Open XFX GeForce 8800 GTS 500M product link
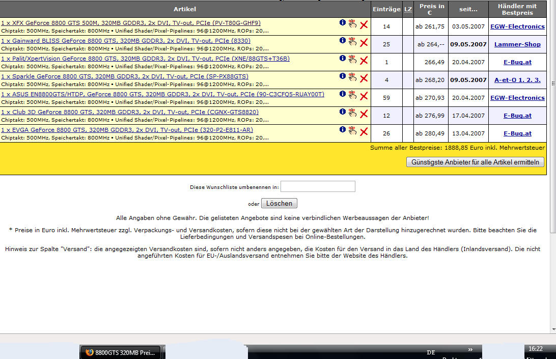 click(x=131, y=23)
